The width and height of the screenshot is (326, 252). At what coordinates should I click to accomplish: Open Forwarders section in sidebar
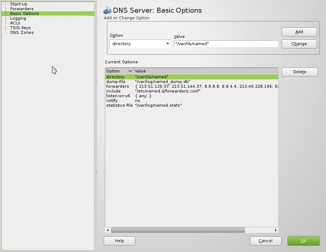tap(22, 9)
